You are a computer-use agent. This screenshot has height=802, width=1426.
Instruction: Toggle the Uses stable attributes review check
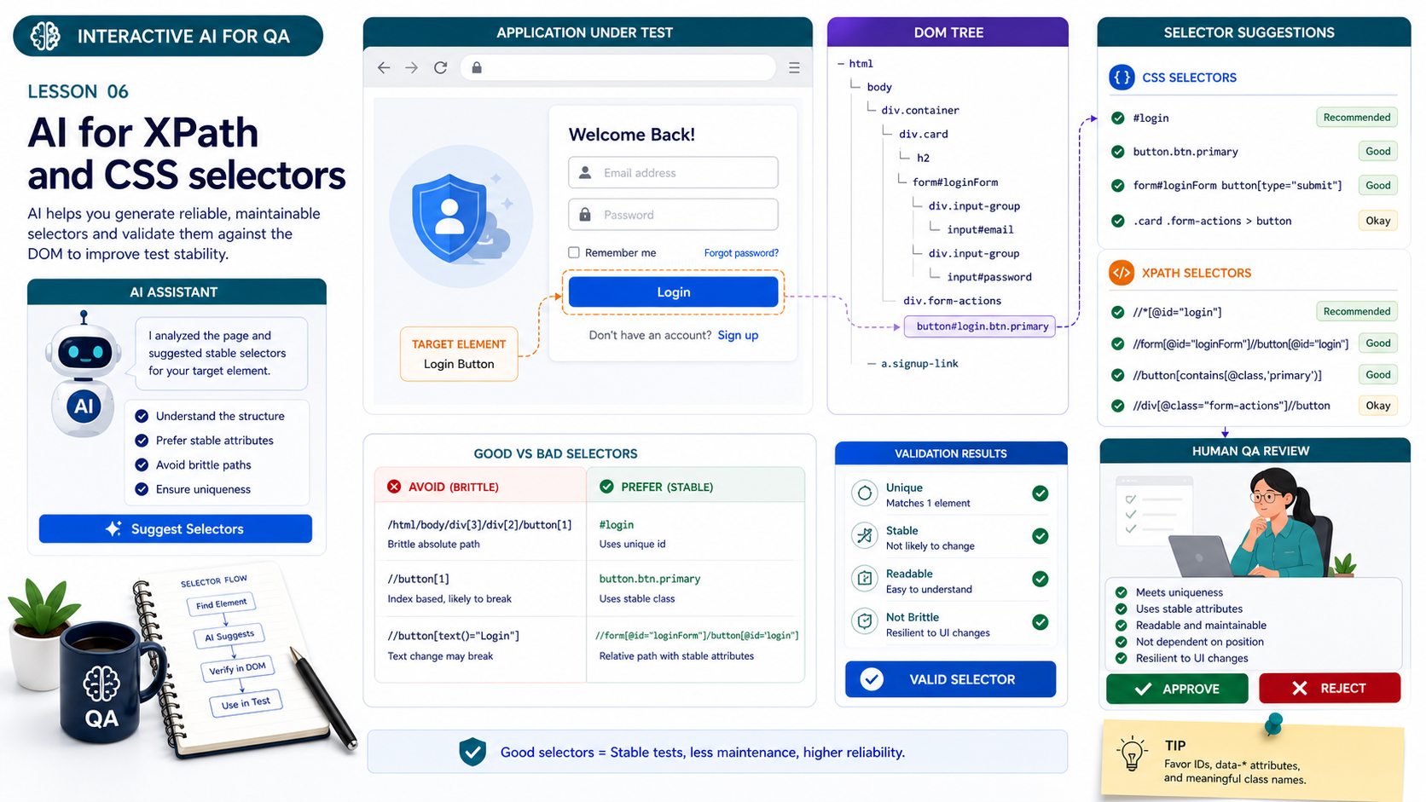tap(1122, 609)
